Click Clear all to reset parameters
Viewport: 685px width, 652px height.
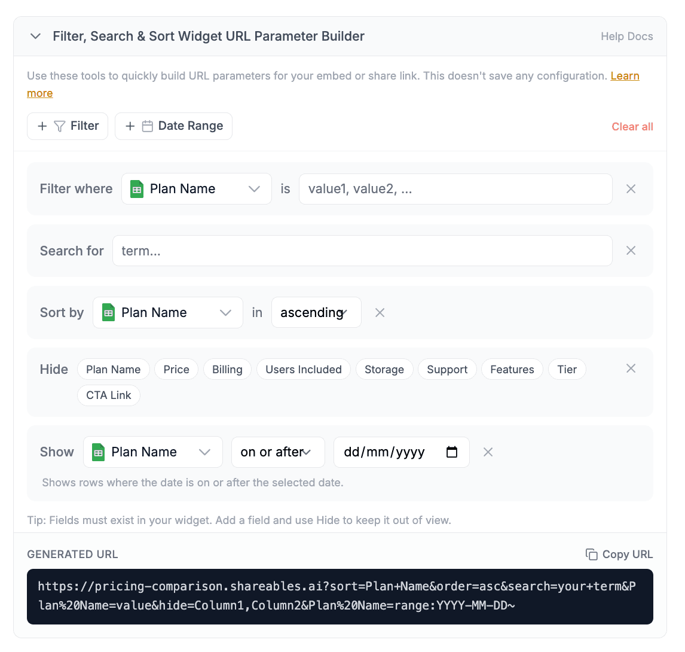pos(632,126)
